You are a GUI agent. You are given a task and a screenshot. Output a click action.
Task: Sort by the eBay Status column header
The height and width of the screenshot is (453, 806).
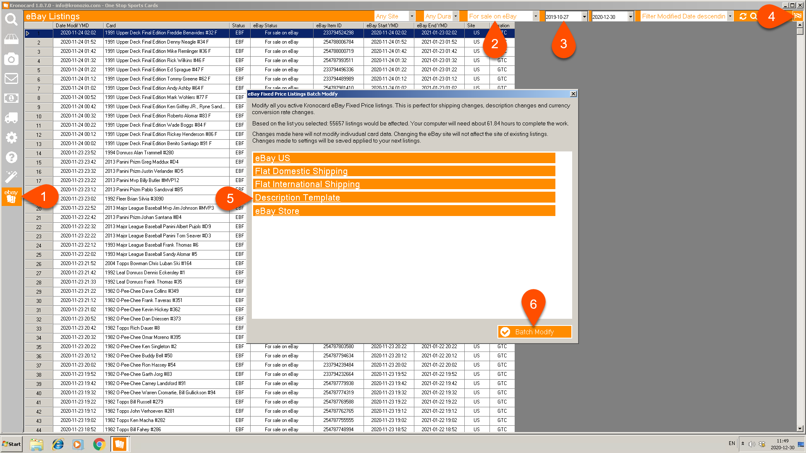pos(282,26)
